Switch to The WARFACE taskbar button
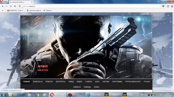Viewport: 174px width, 97px height. [112, 95]
